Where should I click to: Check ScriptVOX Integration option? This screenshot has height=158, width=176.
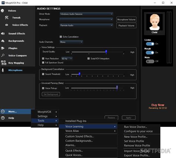pos(88,58)
